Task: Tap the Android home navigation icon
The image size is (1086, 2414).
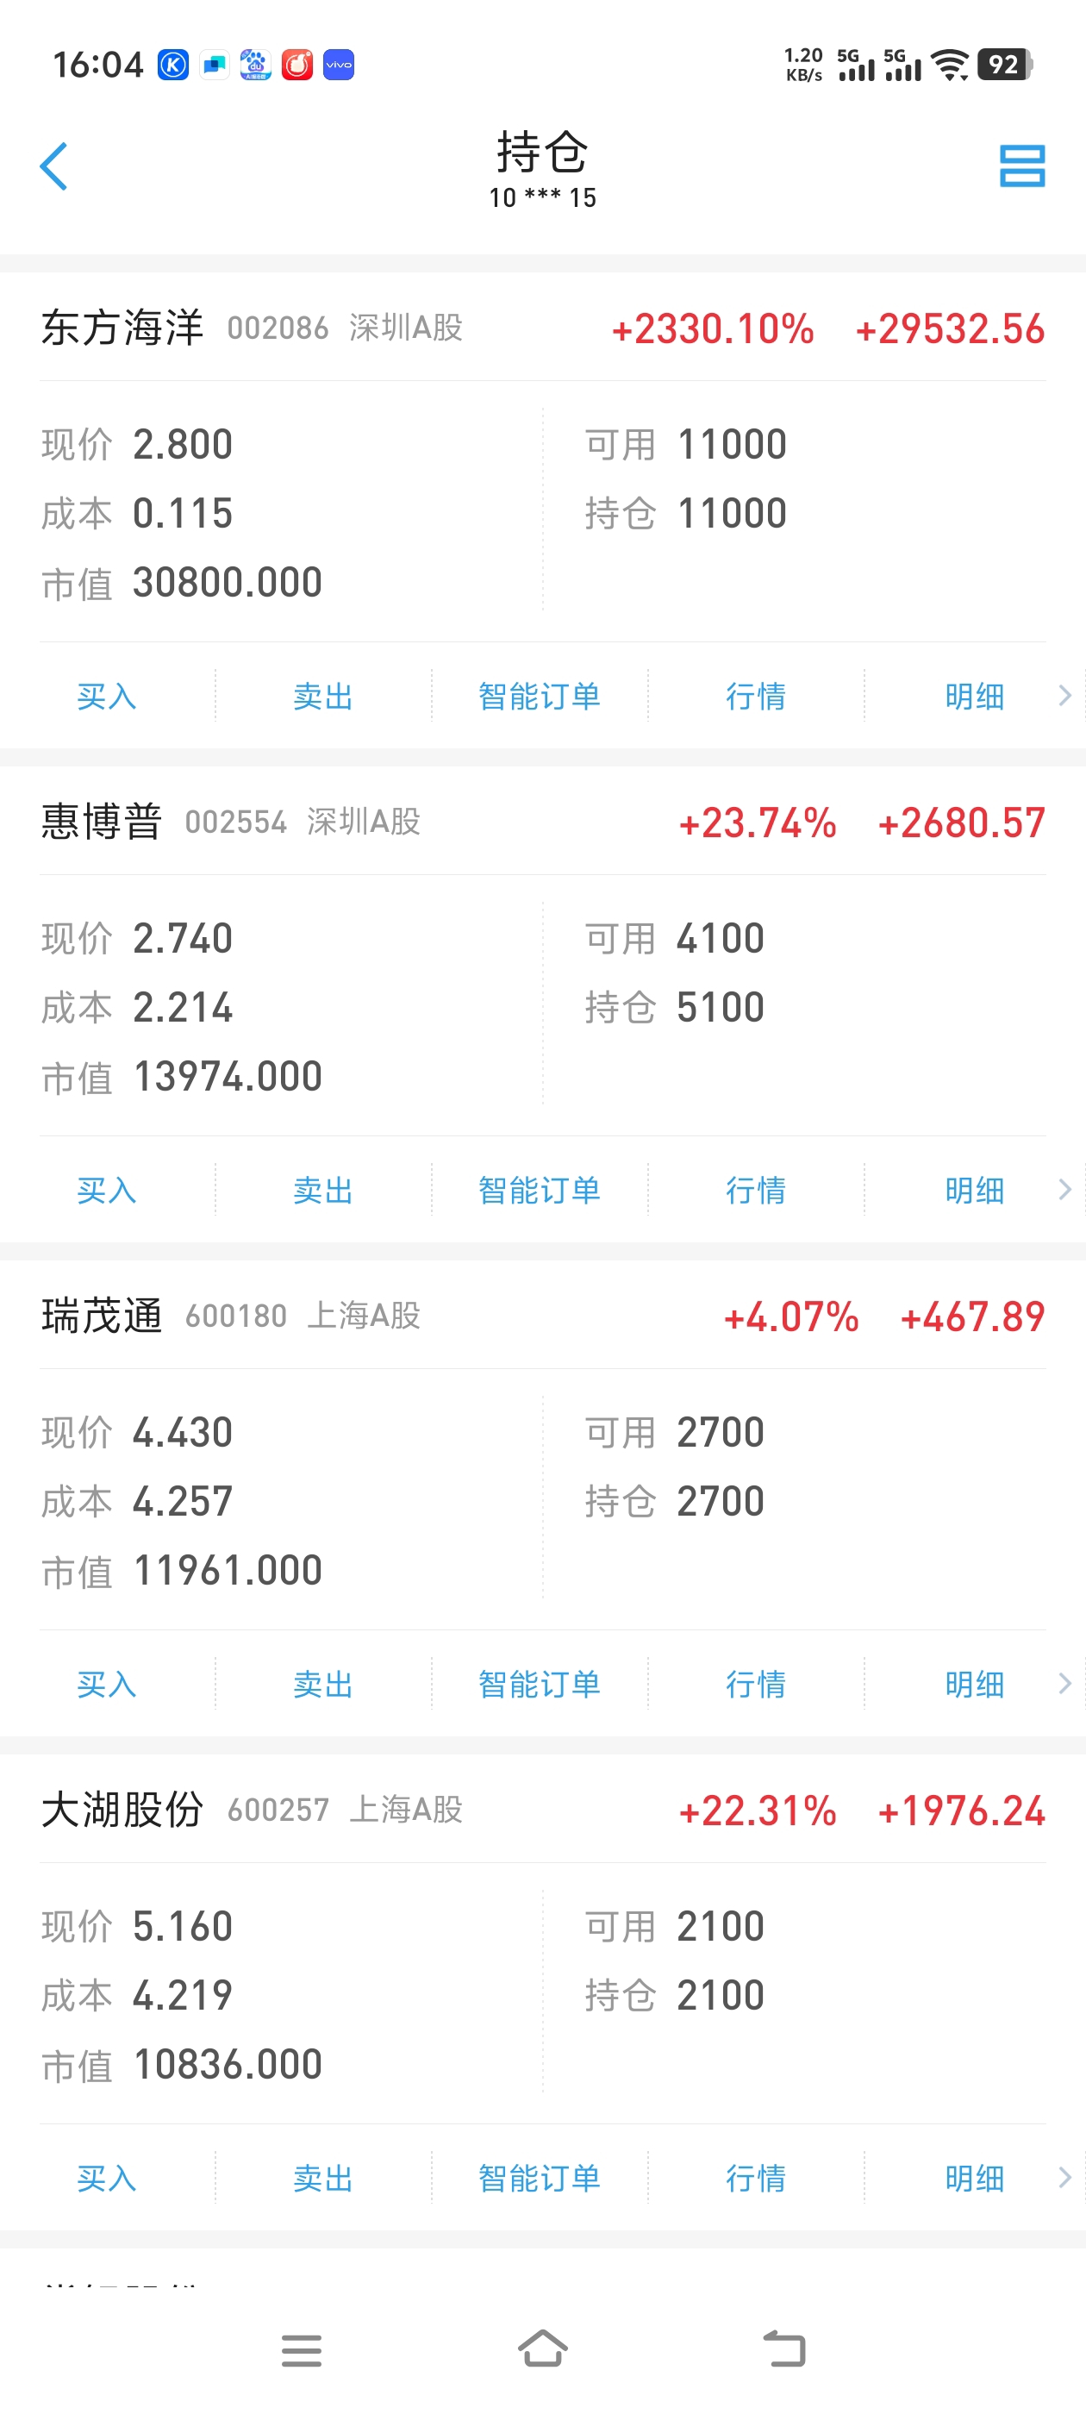Action: [x=542, y=2348]
